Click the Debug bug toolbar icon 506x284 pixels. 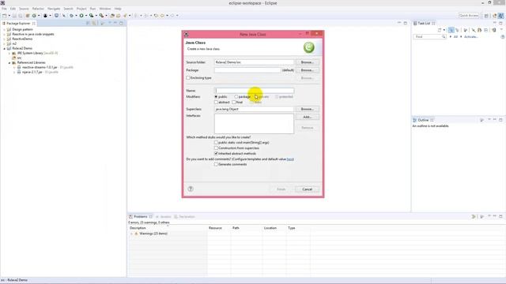pos(71,16)
